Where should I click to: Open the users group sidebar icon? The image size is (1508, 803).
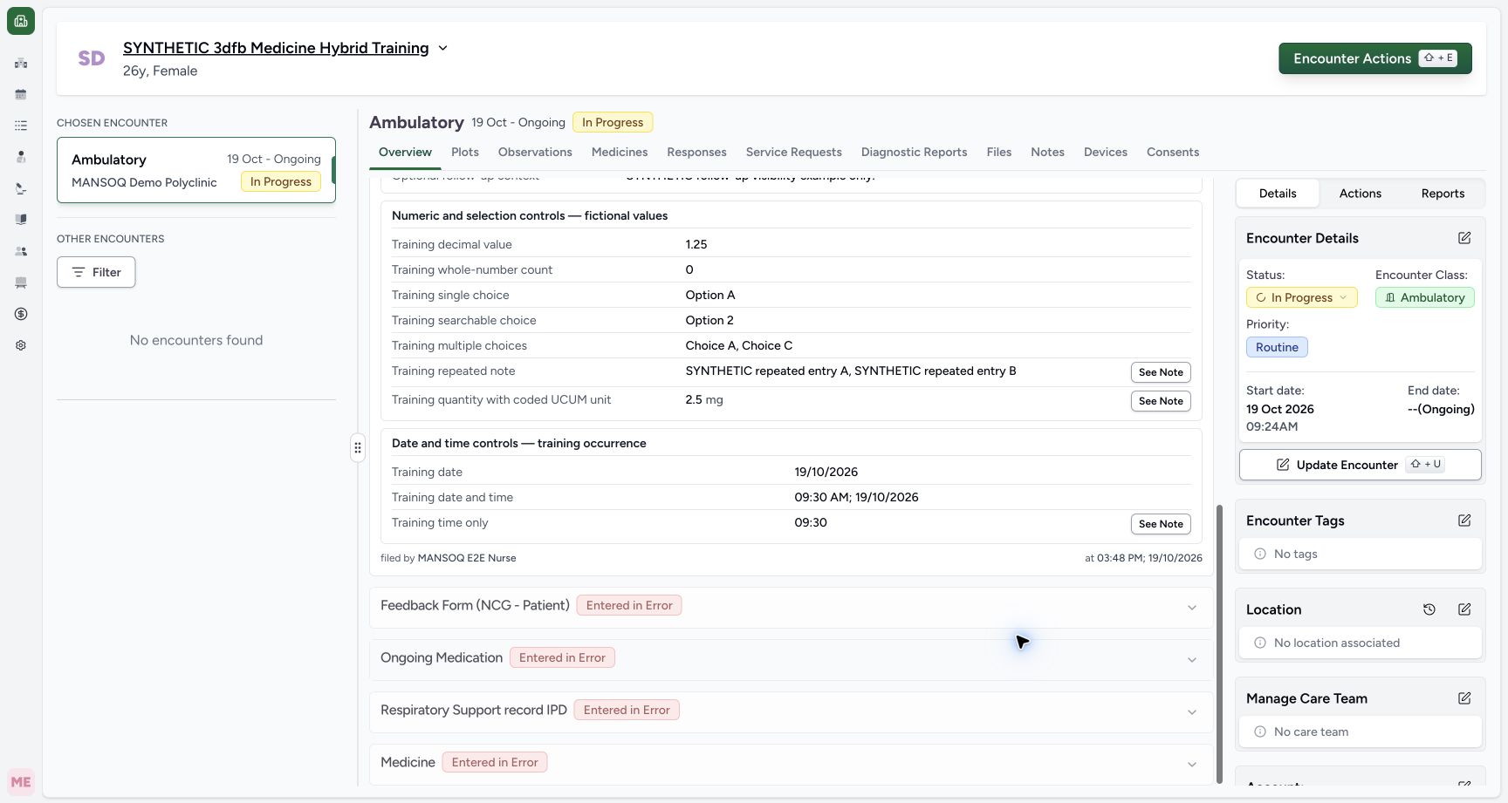coord(21,251)
